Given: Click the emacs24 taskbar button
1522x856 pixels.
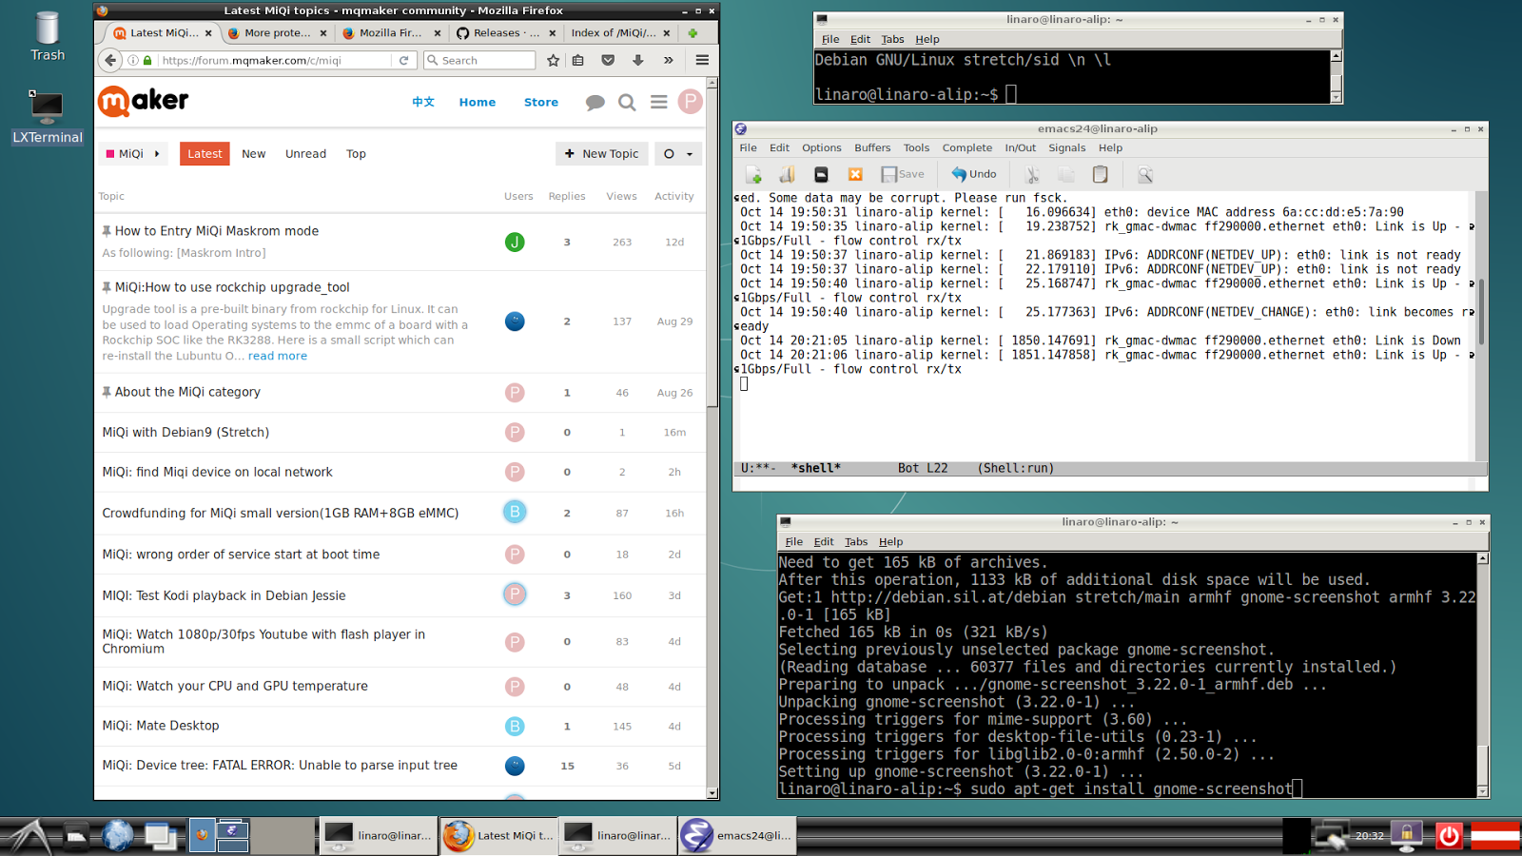Looking at the screenshot, I should pos(738,835).
